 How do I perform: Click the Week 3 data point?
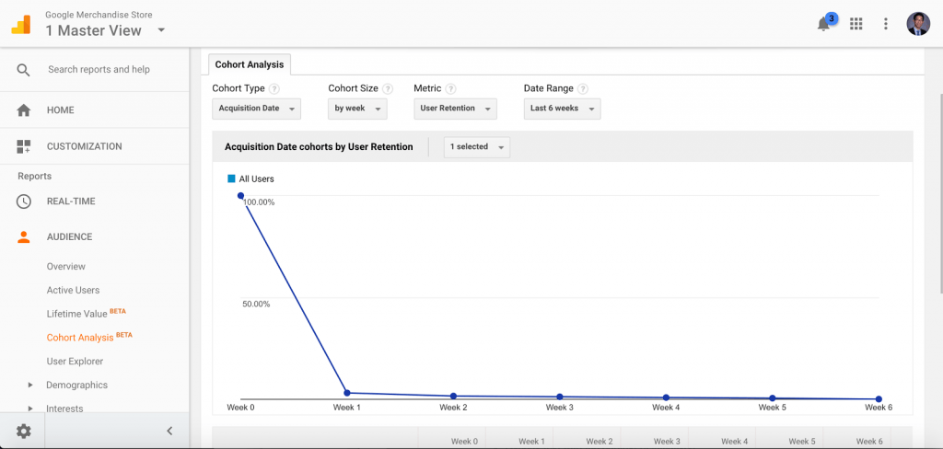[560, 397]
